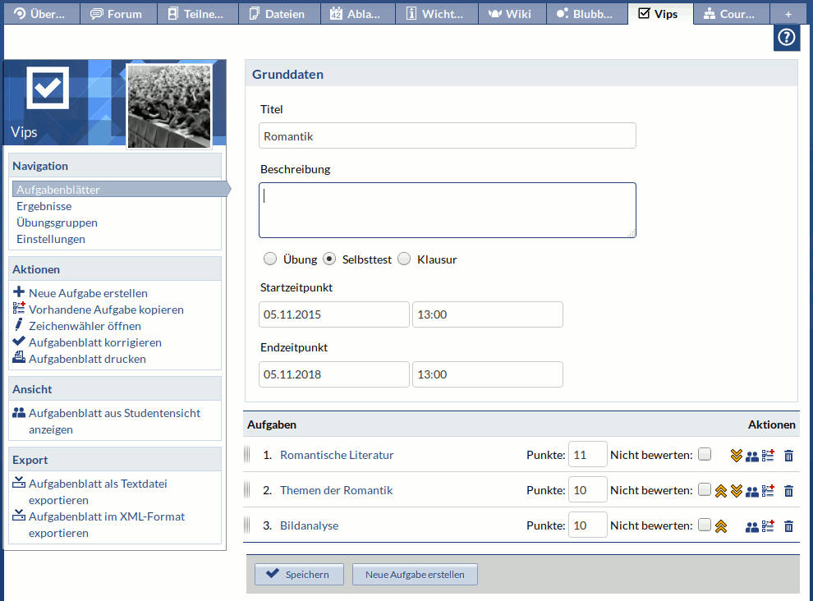Move Themen der Romantik up
813x601 pixels.
pos(721,491)
